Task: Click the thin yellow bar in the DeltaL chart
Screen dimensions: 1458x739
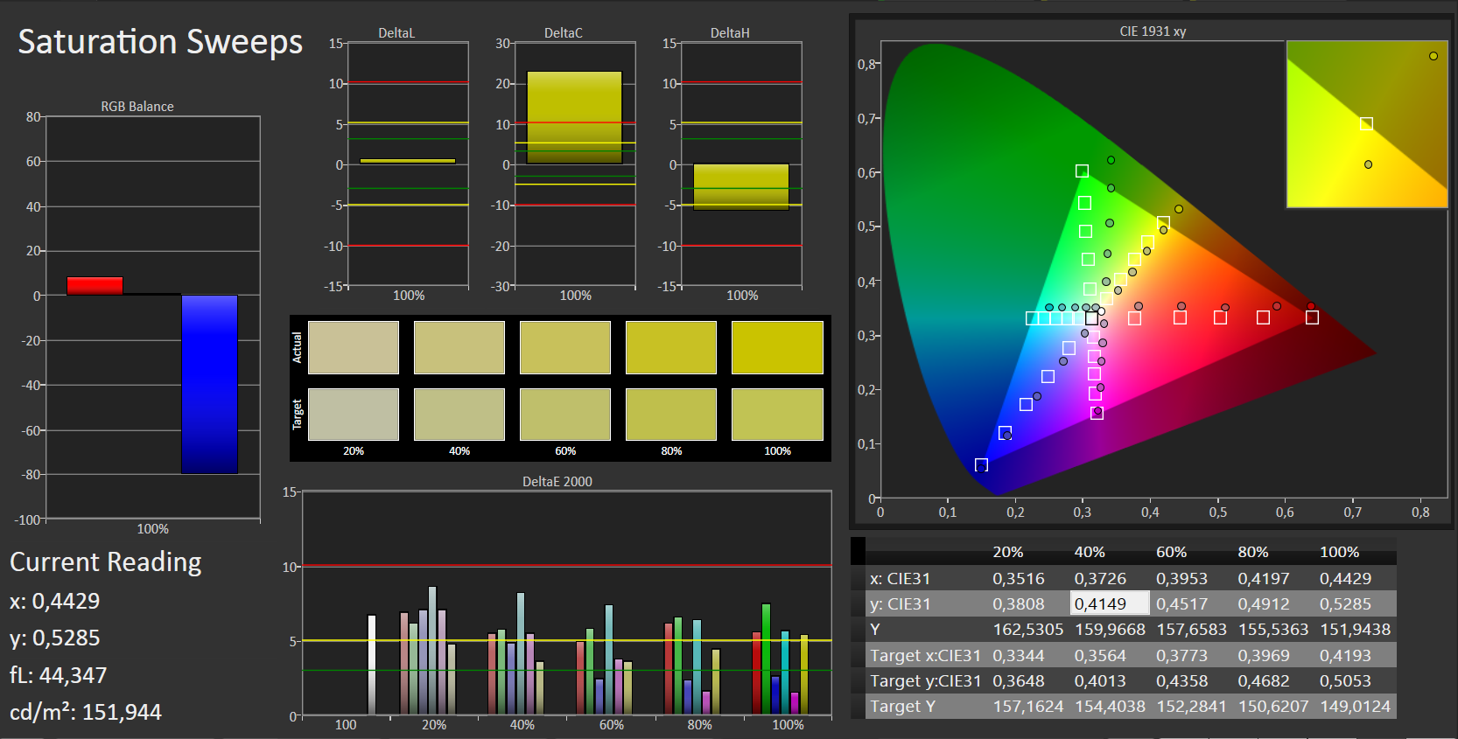Action: [408, 161]
